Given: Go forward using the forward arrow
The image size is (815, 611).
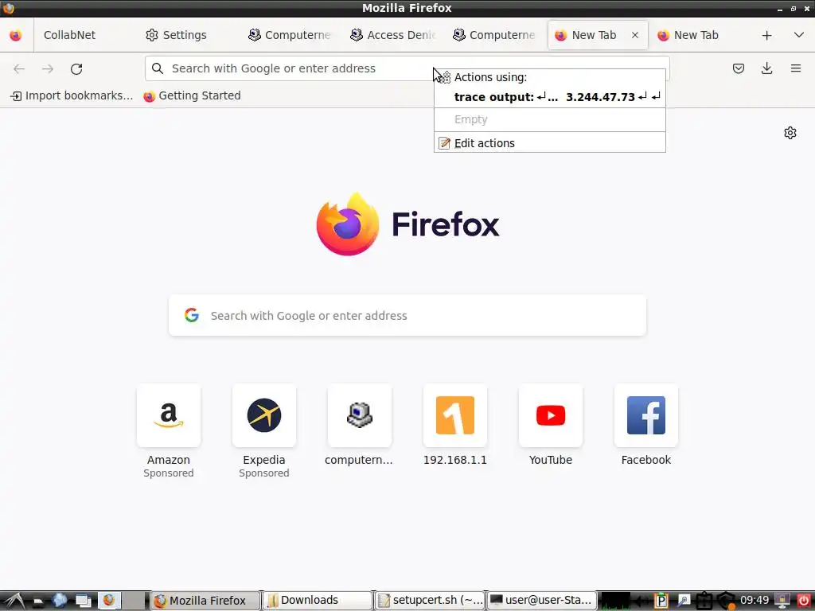Looking at the screenshot, I should point(48,68).
